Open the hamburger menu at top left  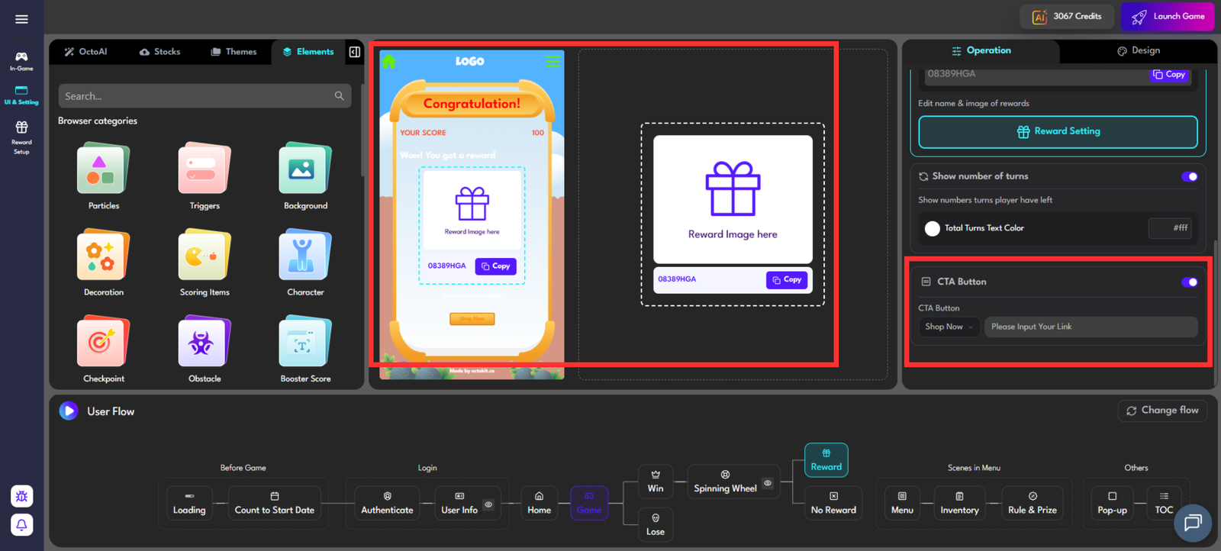[x=21, y=19]
